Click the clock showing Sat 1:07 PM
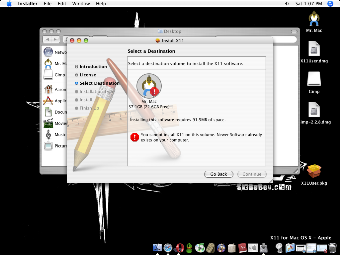Screen dimensions: 340x255 click(308, 4)
